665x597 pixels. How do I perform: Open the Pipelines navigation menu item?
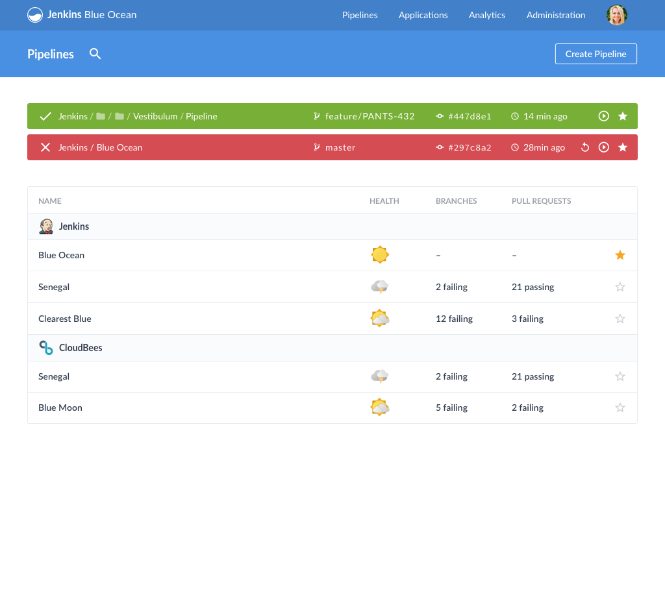[x=360, y=15]
